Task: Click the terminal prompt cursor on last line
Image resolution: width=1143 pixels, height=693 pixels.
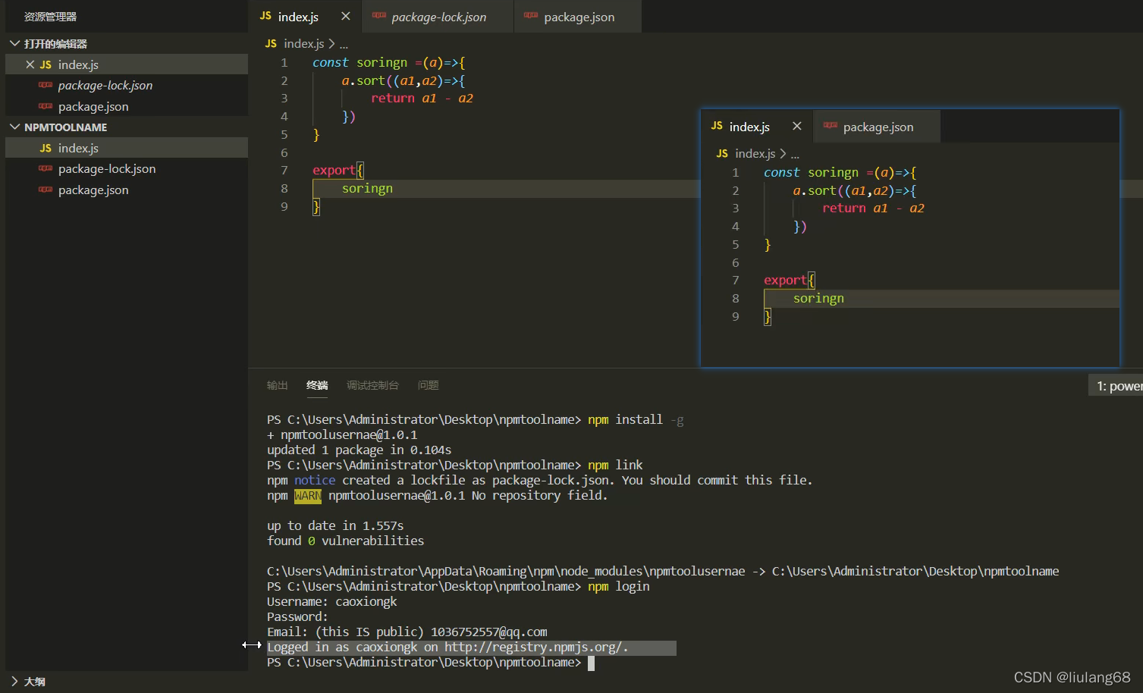Action: coord(592,663)
